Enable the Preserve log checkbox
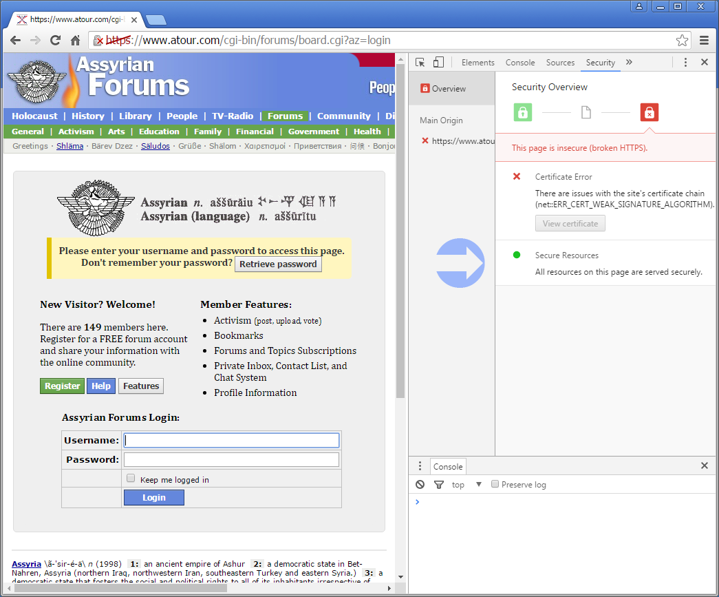The image size is (719, 597). (x=495, y=484)
